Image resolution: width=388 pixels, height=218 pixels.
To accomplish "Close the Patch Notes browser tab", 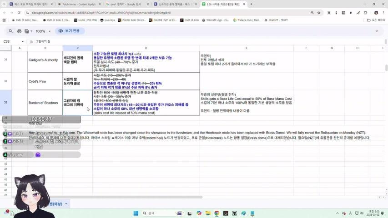I will (100, 4).
